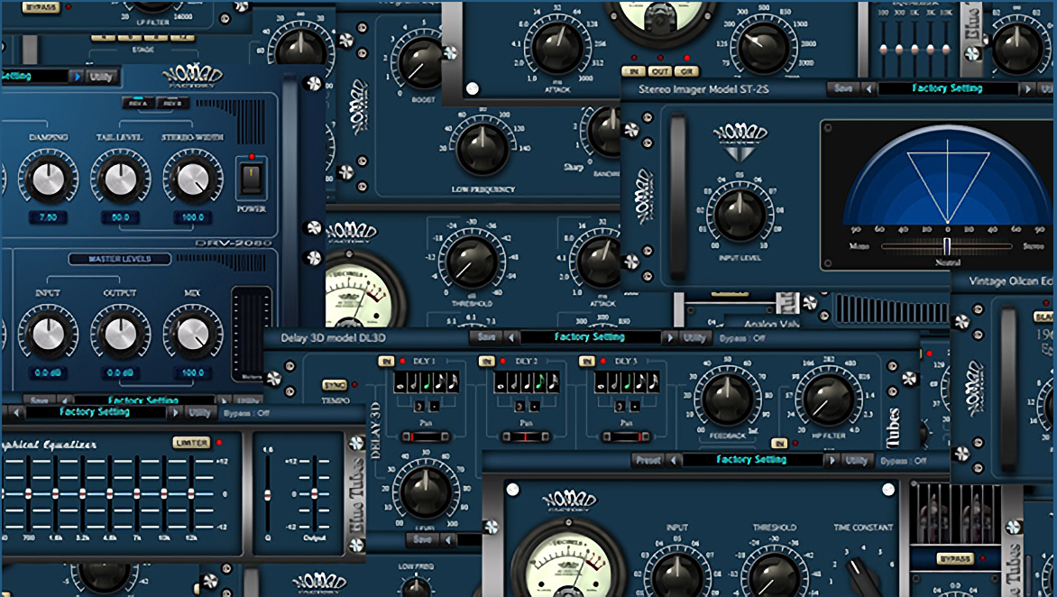
Task: Toggle the DLY 1 IN button
Action: (386, 362)
